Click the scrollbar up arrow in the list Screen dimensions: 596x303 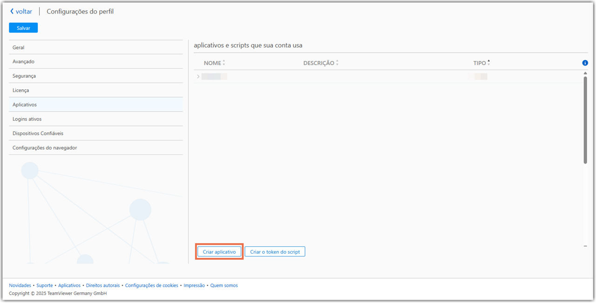585,73
